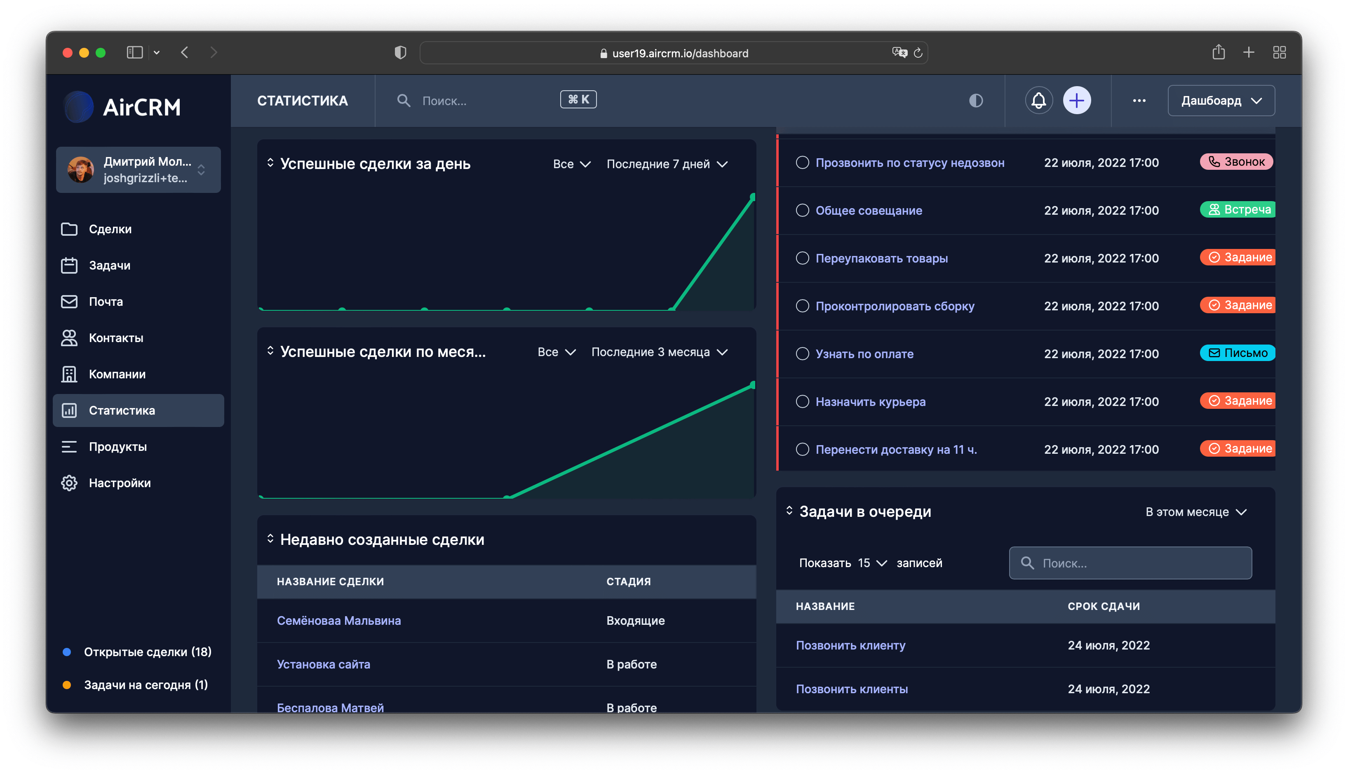
Task: Open the Настройки section
Action: 120,483
